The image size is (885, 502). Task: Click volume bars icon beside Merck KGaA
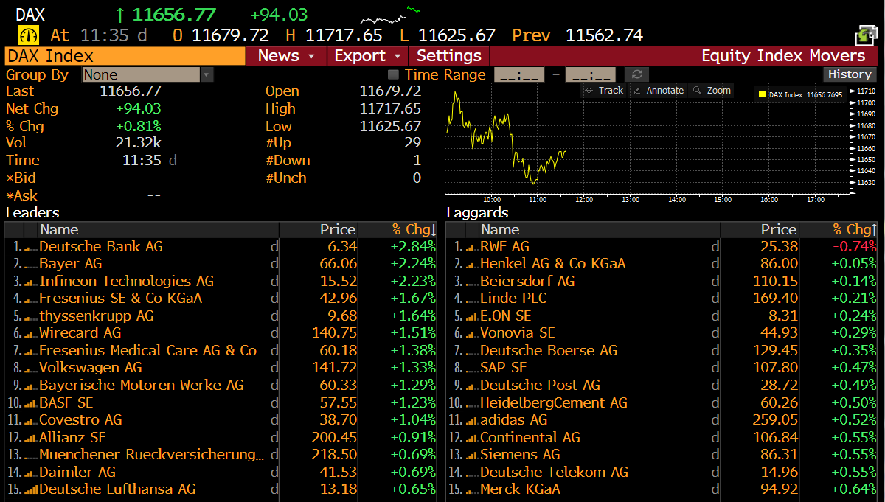(x=471, y=489)
